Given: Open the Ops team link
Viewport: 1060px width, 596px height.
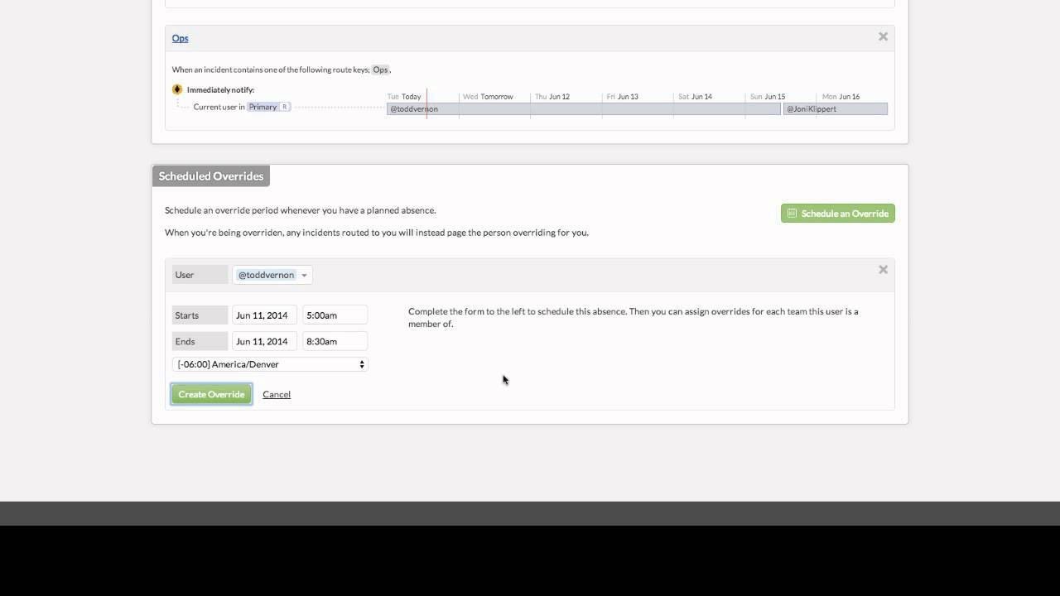Looking at the screenshot, I should [180, 38].
